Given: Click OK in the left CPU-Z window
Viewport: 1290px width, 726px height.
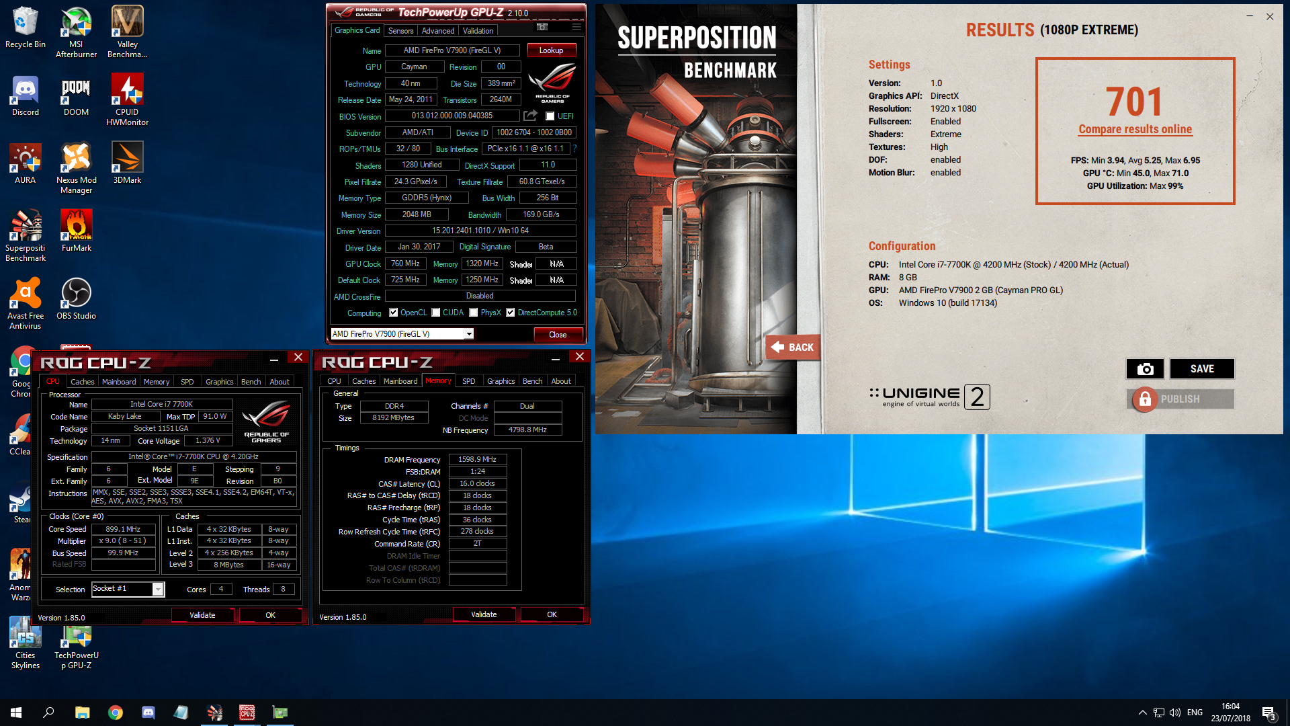Looking at the screenshot, I should [270, 615].
